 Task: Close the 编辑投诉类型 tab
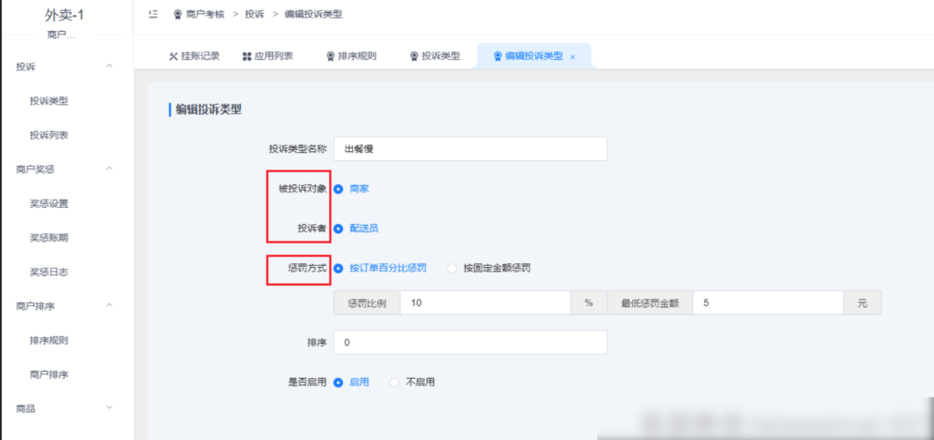pos(573,56)
